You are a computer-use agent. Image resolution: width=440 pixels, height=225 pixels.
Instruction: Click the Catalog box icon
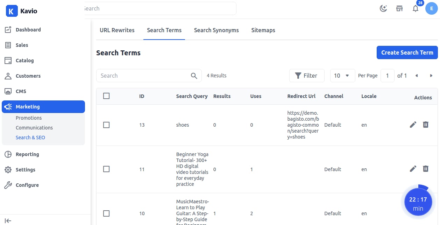click(8, 61)
